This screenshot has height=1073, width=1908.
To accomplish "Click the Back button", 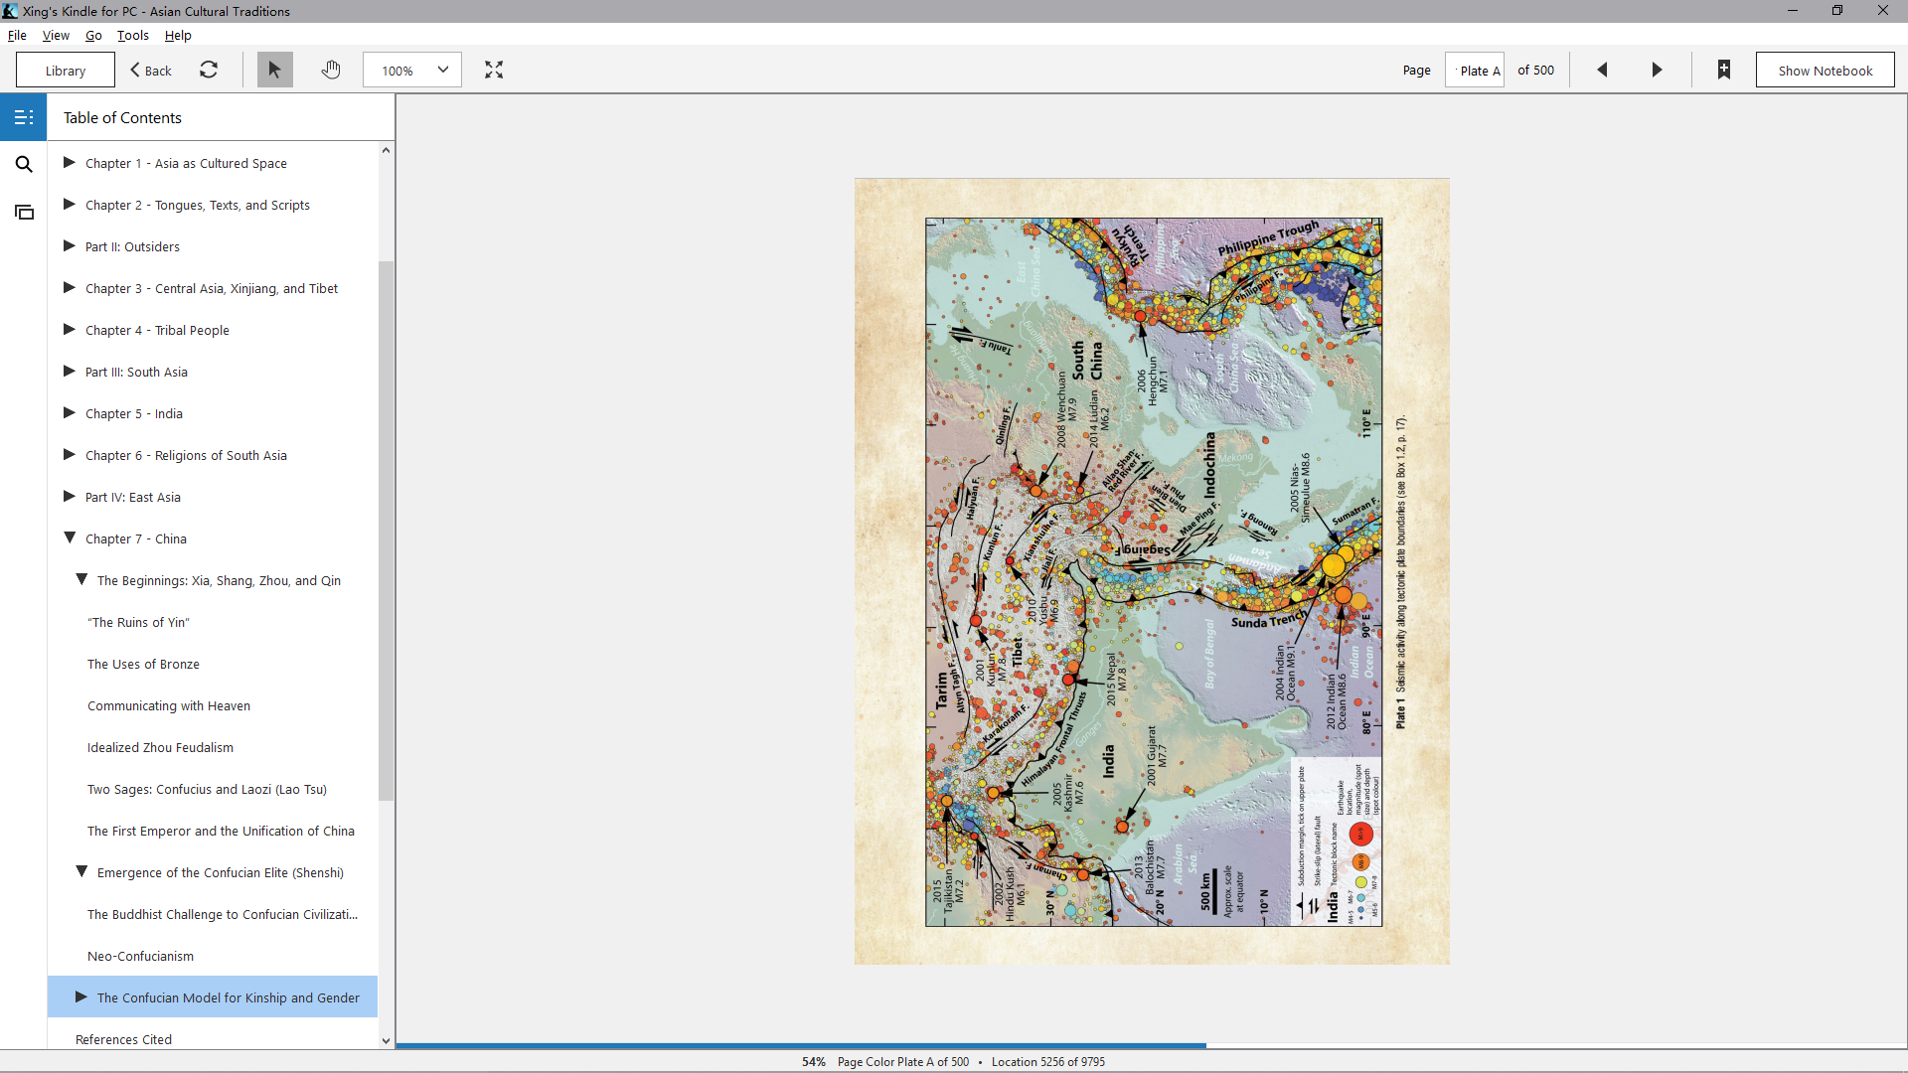I will pos(151,71).
